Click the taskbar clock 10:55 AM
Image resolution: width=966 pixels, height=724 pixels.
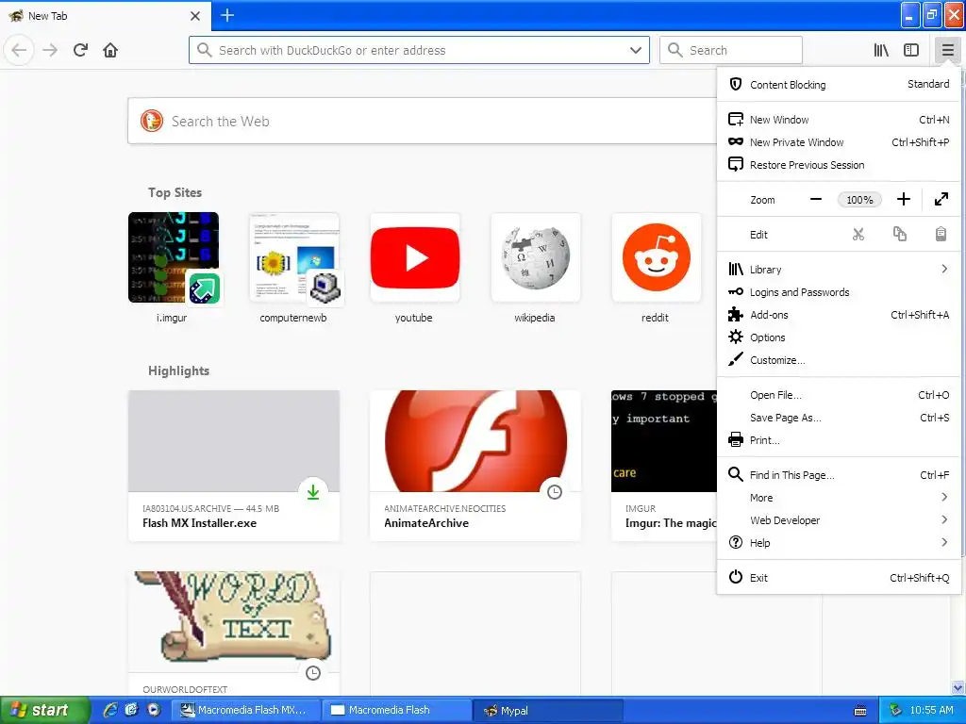pyautogui.click(x=931, y=710)
